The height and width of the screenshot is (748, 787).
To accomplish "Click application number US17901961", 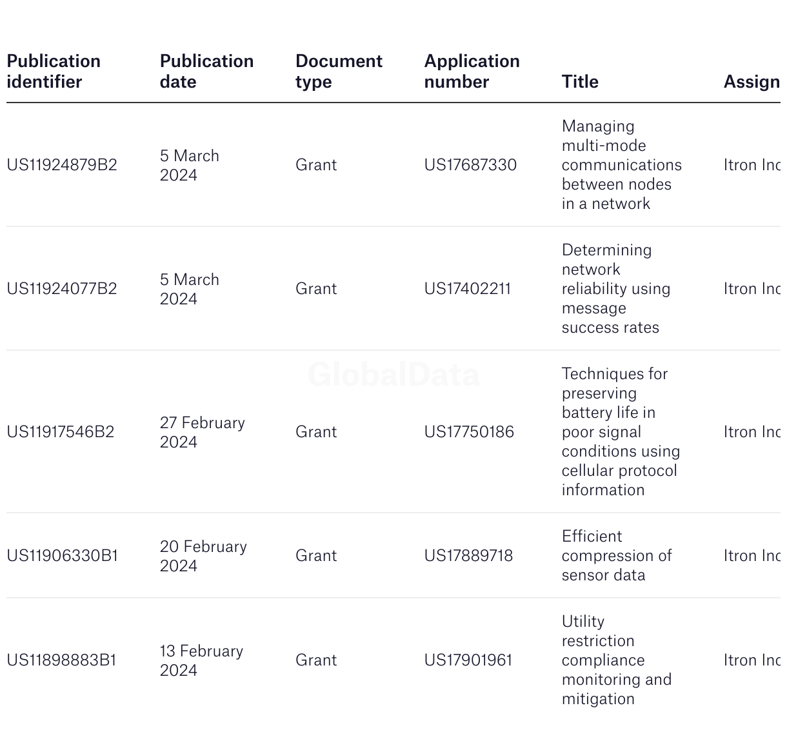I will [x=468, y=660].
